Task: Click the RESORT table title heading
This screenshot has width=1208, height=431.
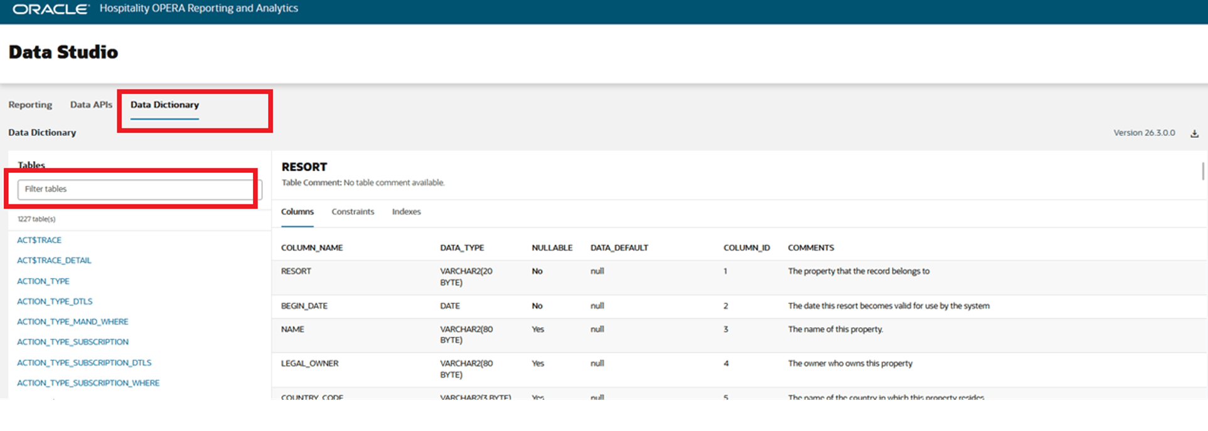Action: pos(304,167)
